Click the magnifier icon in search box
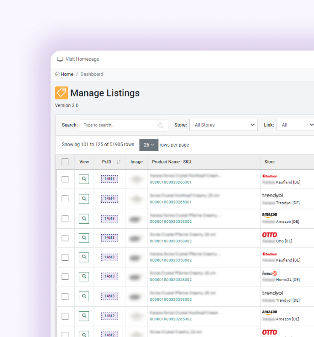The width and height of the screenshot is (314, 337). [x=161, y=126]
